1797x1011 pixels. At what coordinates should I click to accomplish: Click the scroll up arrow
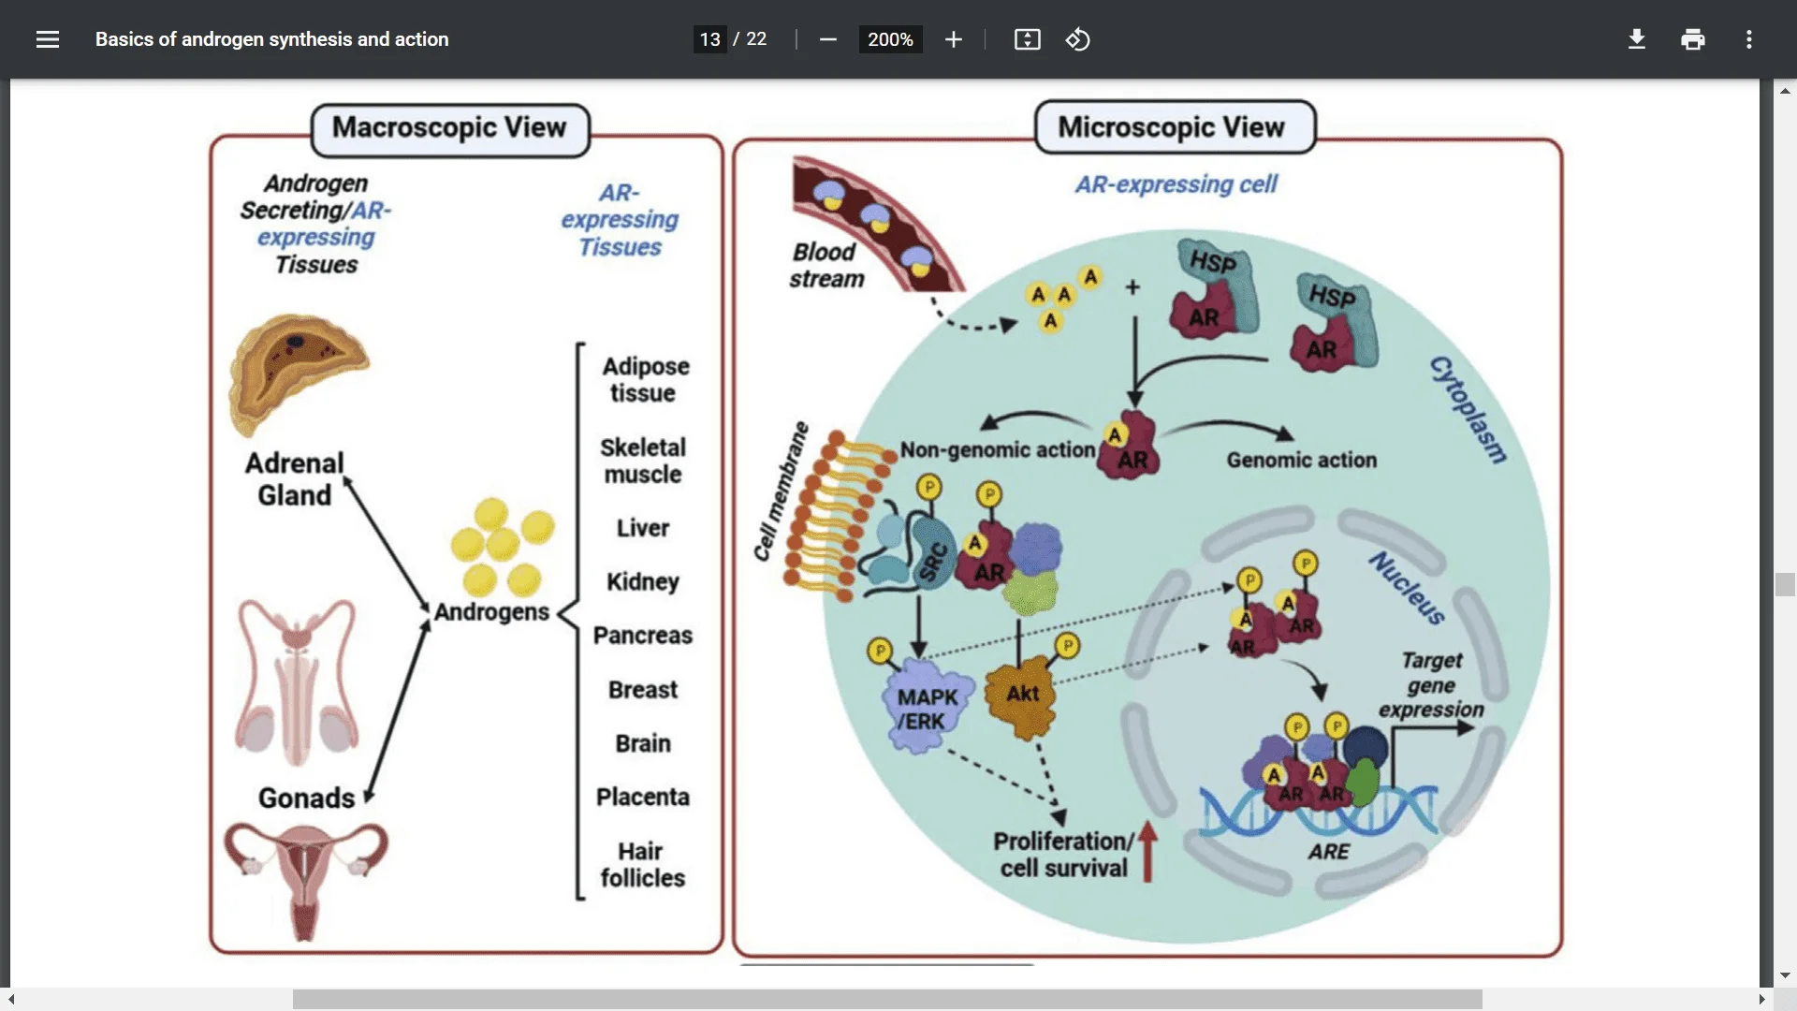[1785, 91]
